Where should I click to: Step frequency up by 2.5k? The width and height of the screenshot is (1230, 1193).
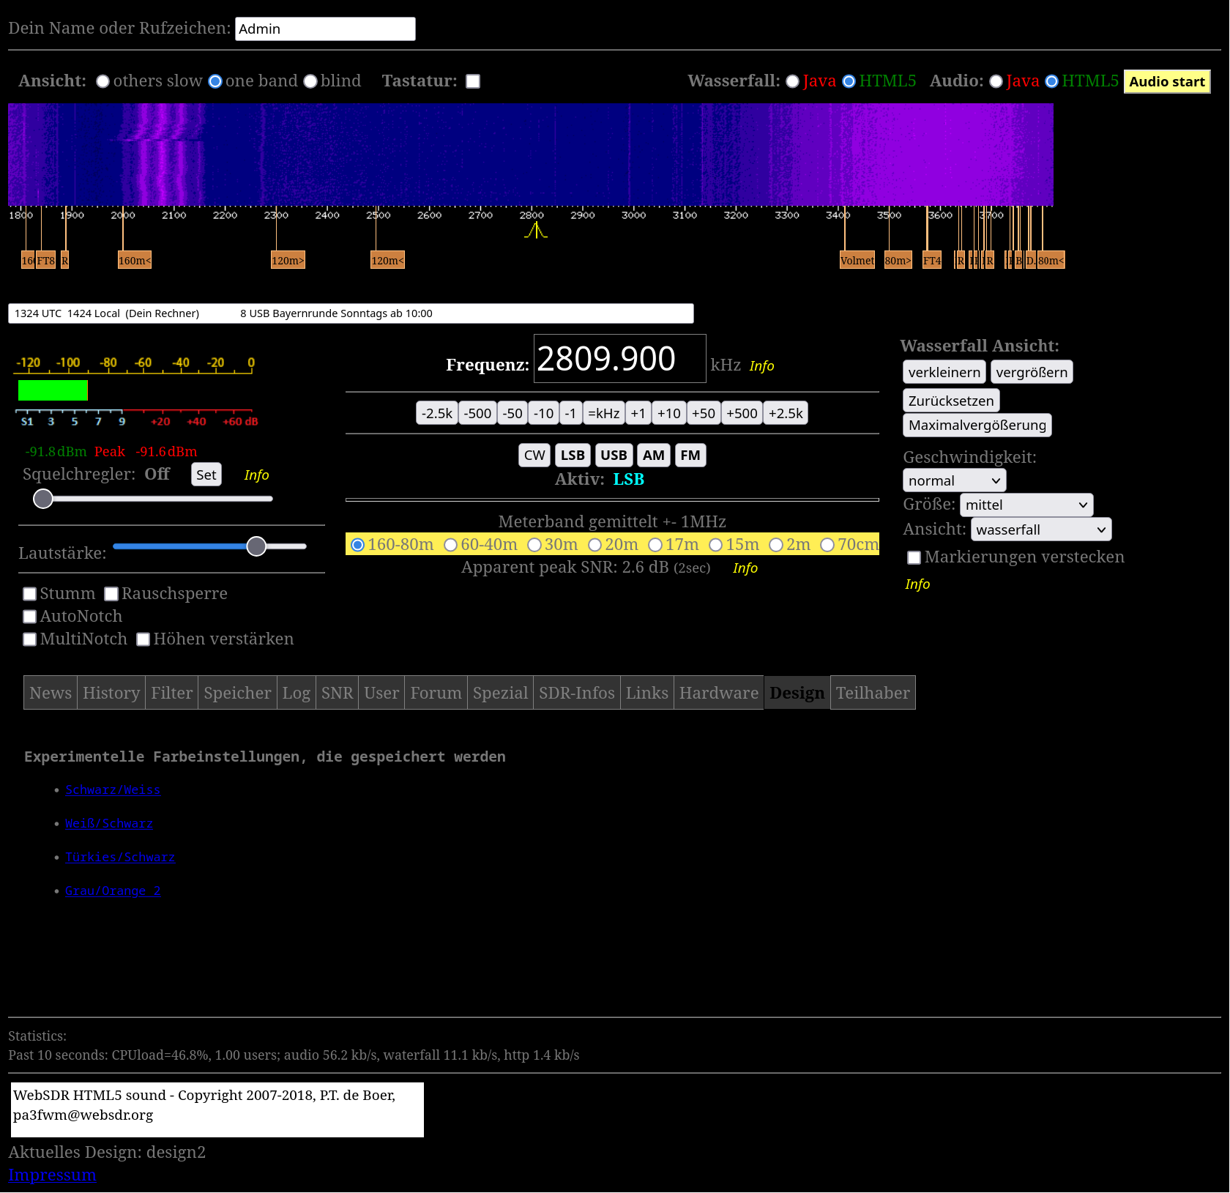786,413
